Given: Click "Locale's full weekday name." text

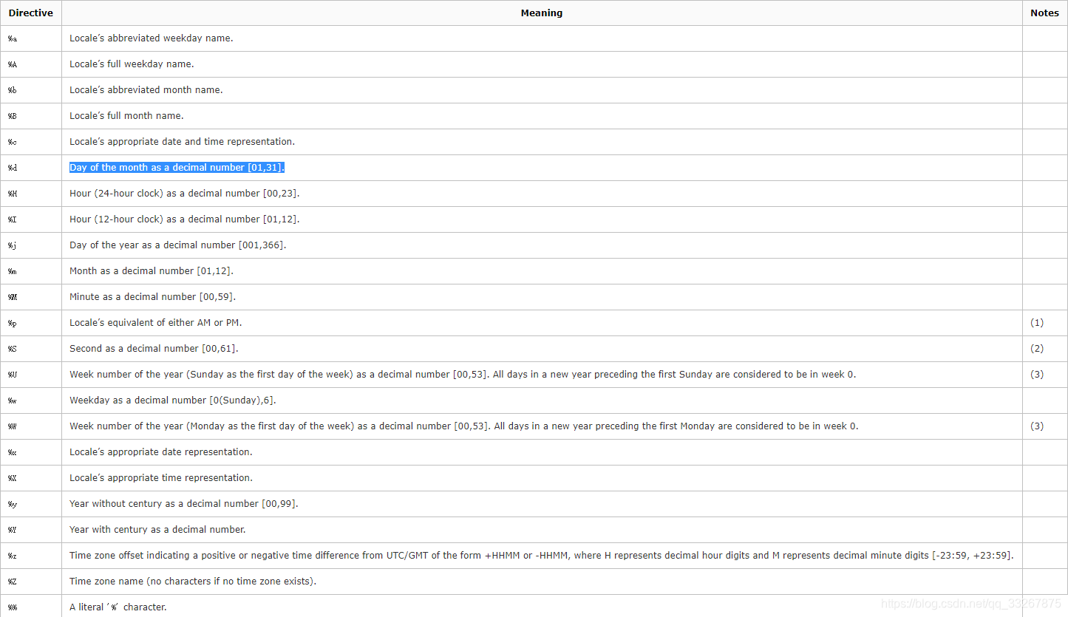Looking at the screenshot, I should [132, 64].
